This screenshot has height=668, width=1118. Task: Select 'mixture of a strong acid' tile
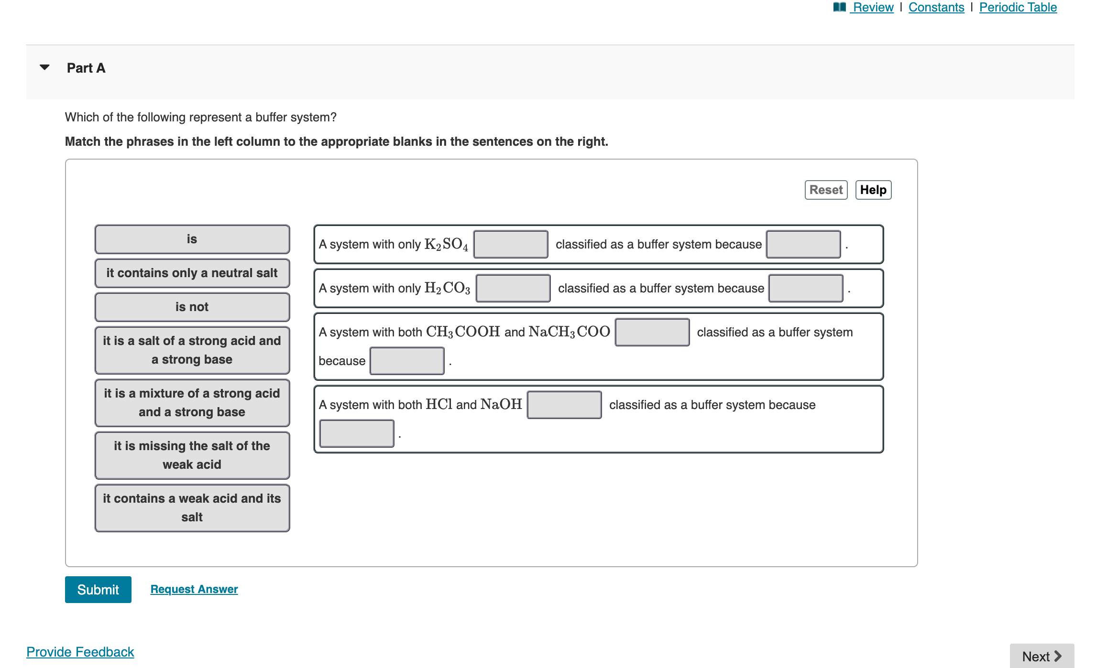(x=192, y=402)
